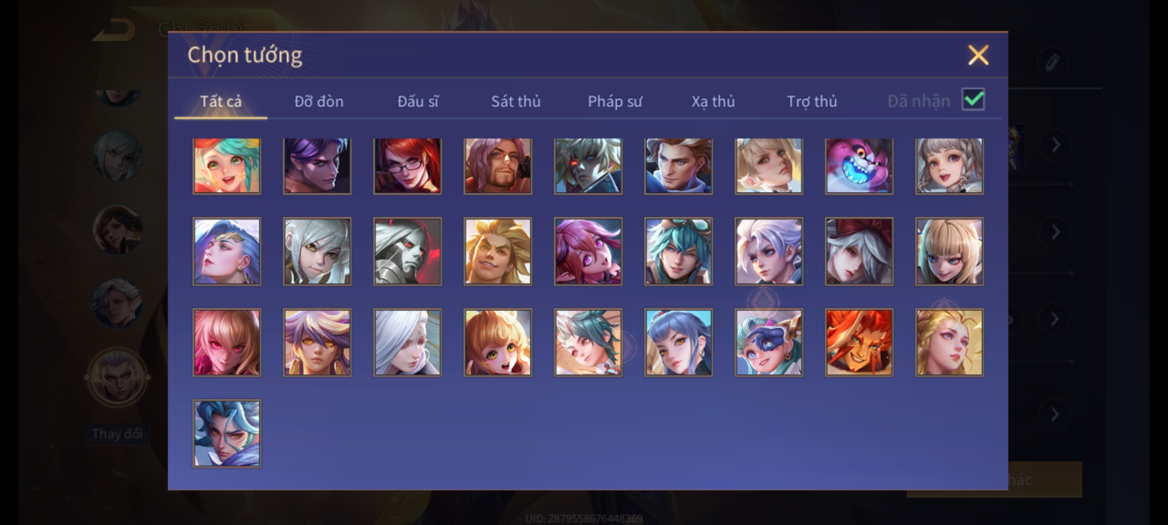Select the teal-haired hero with goggles
This screenshot has width=1168, height=525.
point(678,251)
